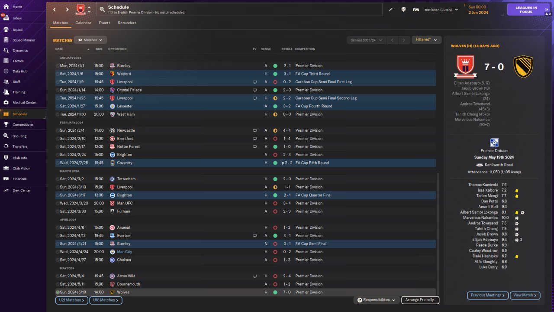Viewport: 554px width, 312px height.
Task: Open the Luton club badge in the top bar
Action: tap(81, 9)
